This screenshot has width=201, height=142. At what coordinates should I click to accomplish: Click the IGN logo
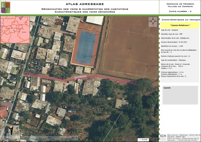pyautogui.click(x=163, y=137)
